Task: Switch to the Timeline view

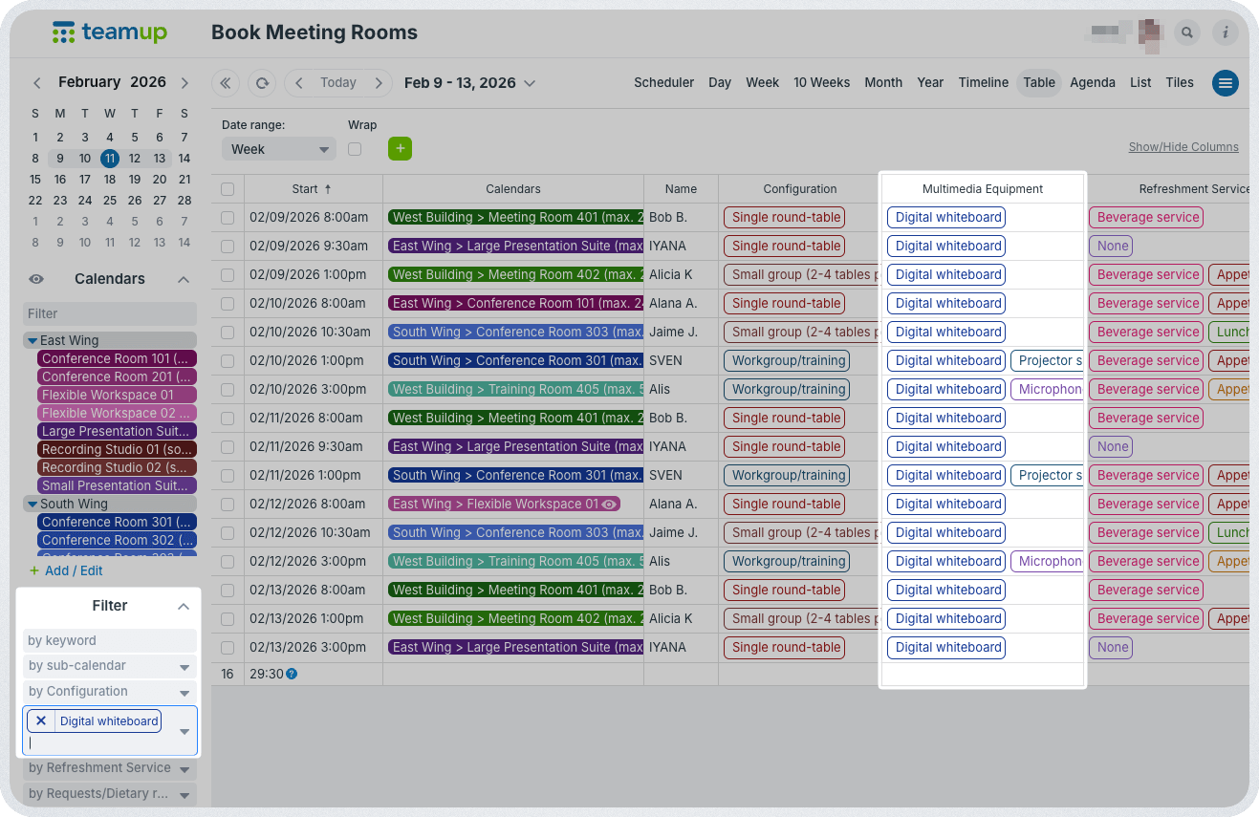Action: (983, 83)
